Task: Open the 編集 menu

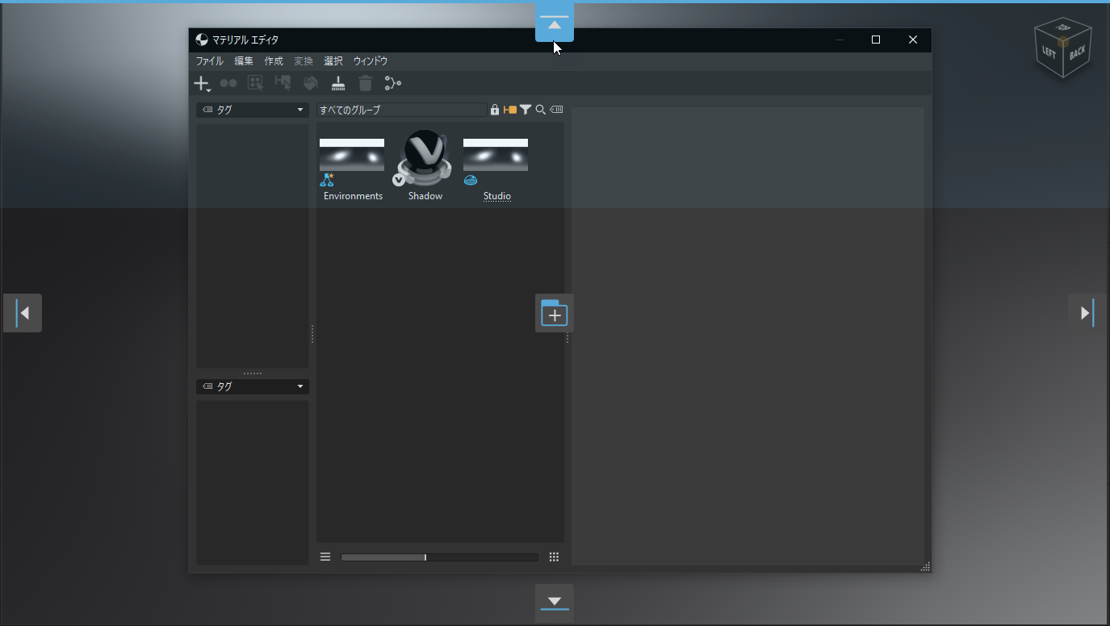Action: pyautogui.click(x=244, y=61)
